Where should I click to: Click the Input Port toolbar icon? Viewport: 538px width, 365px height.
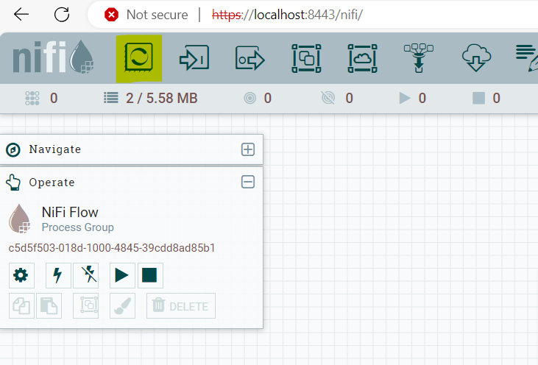coord(194,57)
